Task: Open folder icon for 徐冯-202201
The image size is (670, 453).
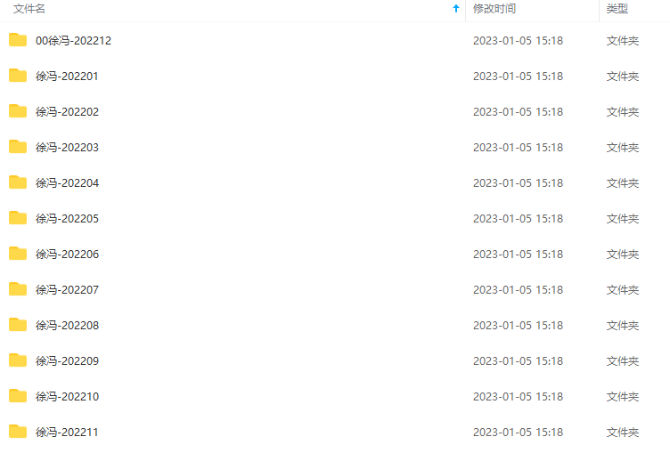Action: [18, 76]
